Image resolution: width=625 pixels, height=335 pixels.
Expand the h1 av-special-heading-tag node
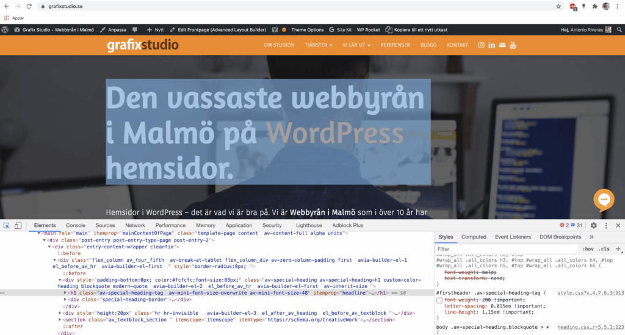pos(65,293)
